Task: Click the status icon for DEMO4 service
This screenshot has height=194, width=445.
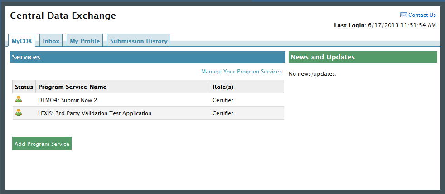Action: pos(19,99)
